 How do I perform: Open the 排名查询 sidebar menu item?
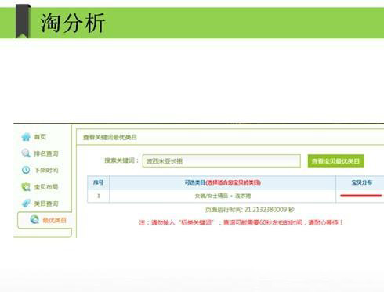pos(46,153)
